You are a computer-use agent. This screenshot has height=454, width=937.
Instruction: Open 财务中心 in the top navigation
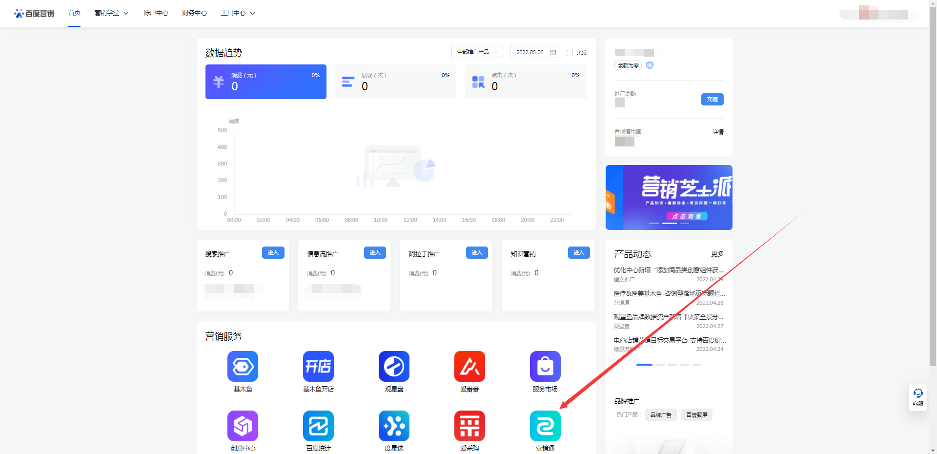click(194, 13)
